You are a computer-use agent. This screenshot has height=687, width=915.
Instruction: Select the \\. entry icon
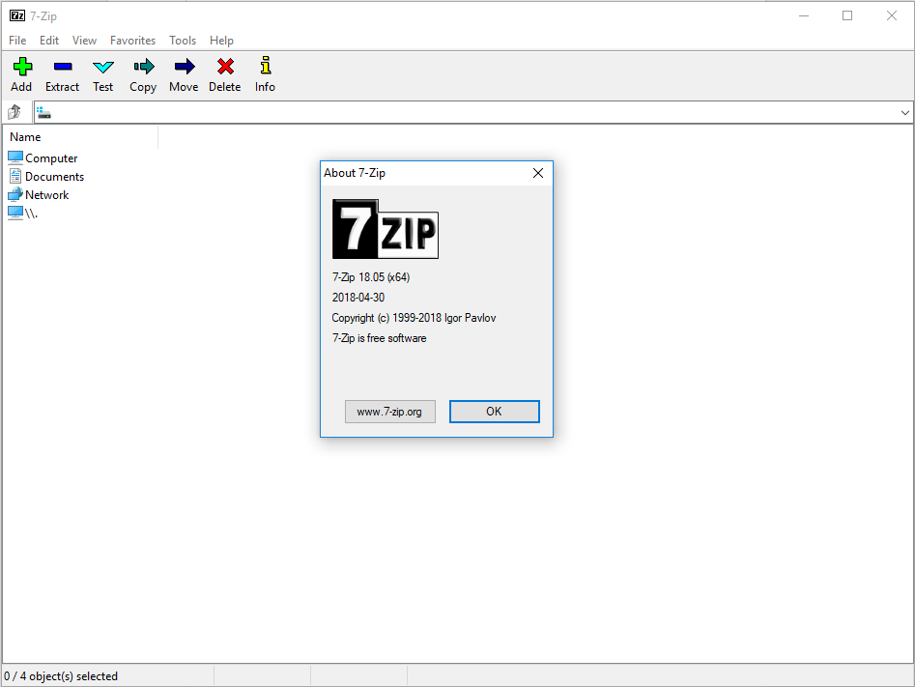tap(15, 213)
